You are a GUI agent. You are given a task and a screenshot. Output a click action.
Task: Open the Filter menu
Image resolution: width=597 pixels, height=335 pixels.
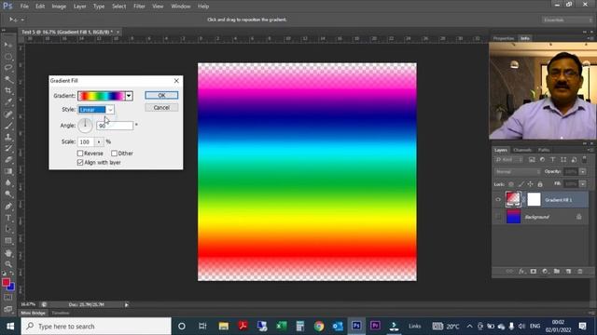[139, 7]
